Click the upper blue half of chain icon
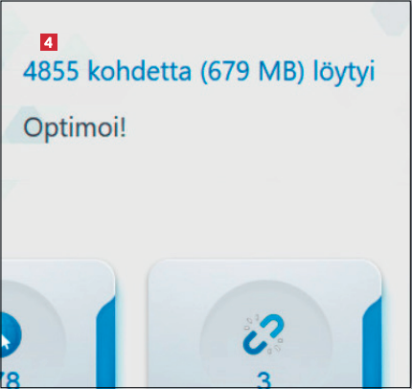The height and width of the screenshot is (389, 412). tap(272, 326)
